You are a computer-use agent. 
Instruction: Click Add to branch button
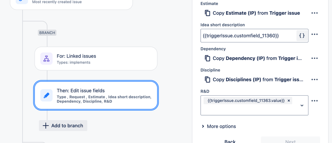coord(63,126)
